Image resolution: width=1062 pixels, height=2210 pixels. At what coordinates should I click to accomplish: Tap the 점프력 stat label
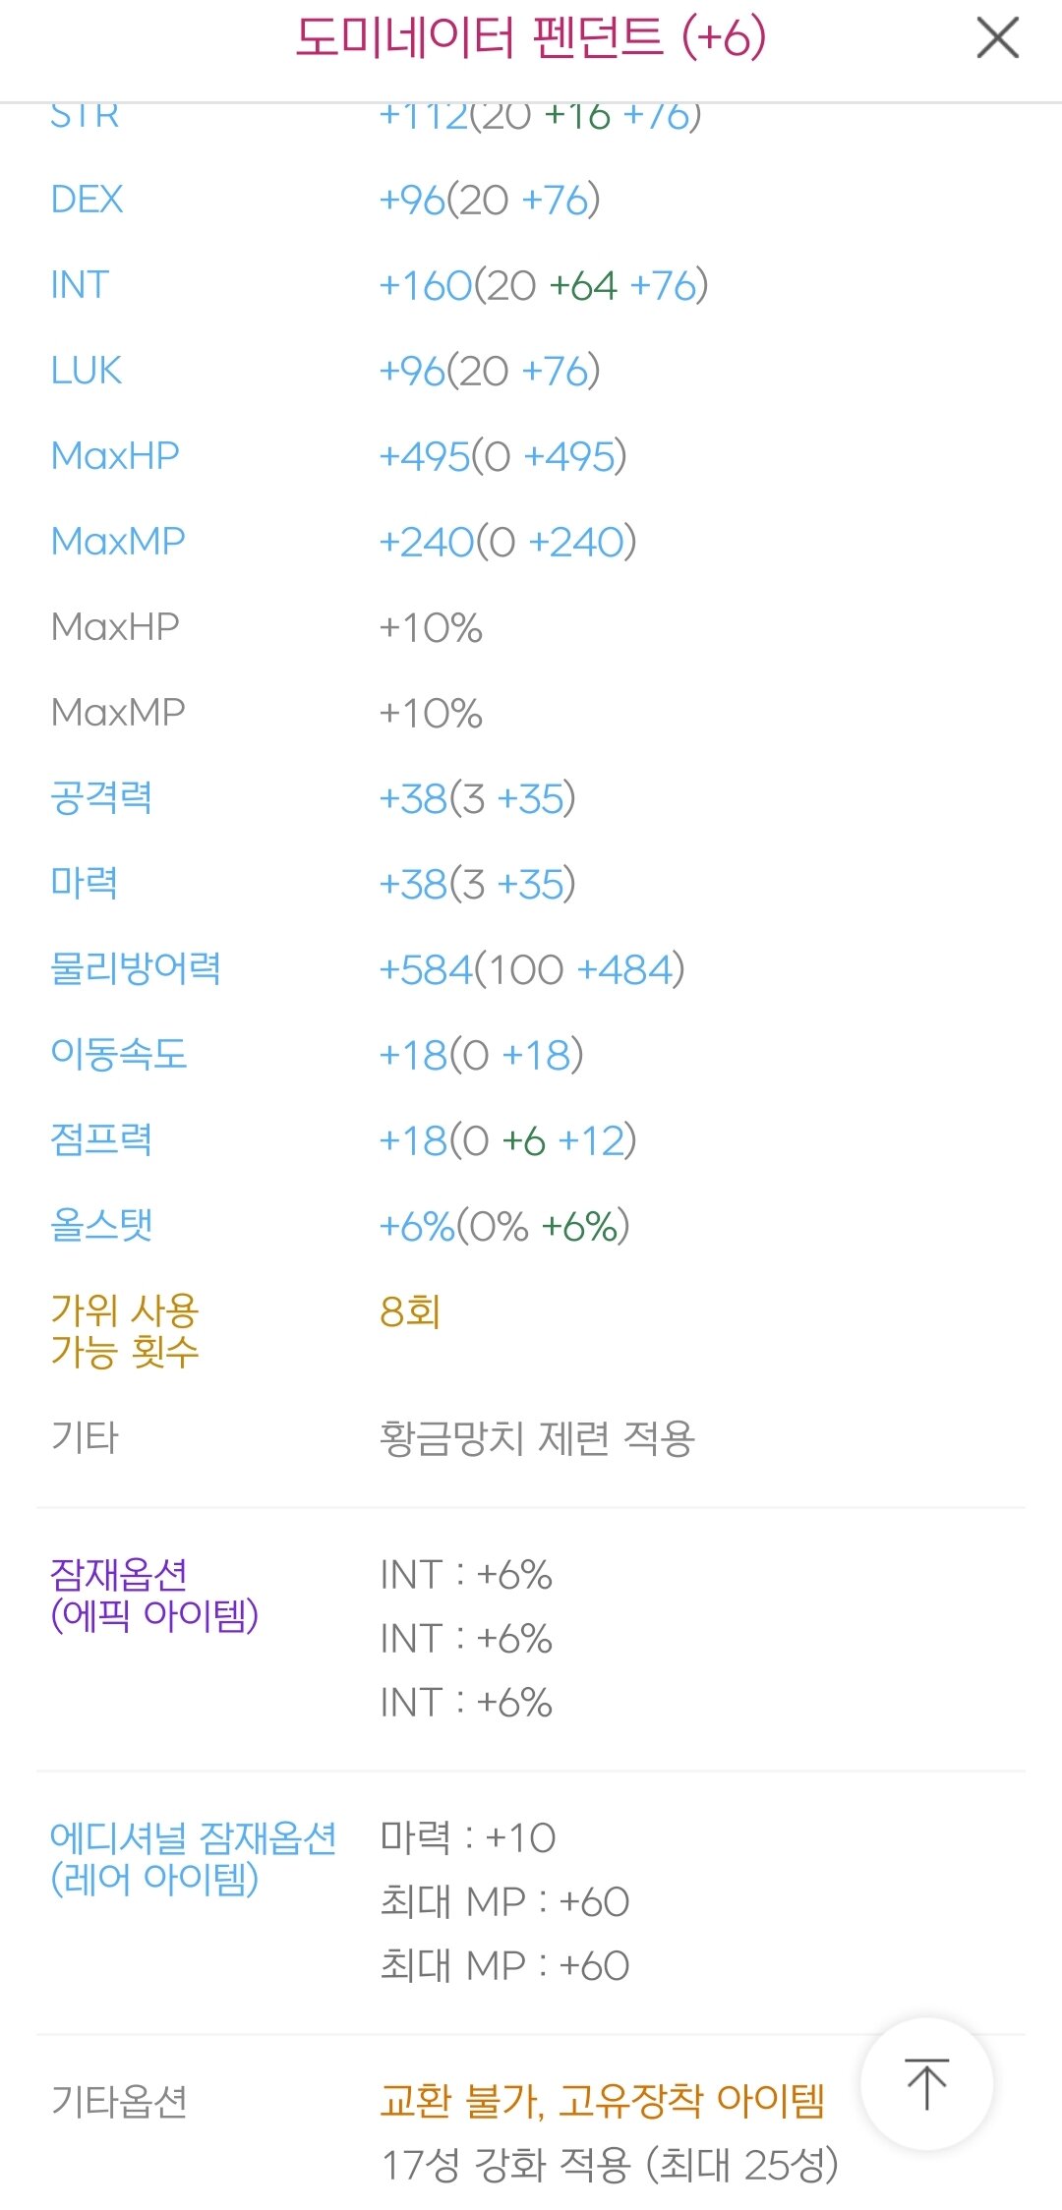click(x=100, y=1139)
